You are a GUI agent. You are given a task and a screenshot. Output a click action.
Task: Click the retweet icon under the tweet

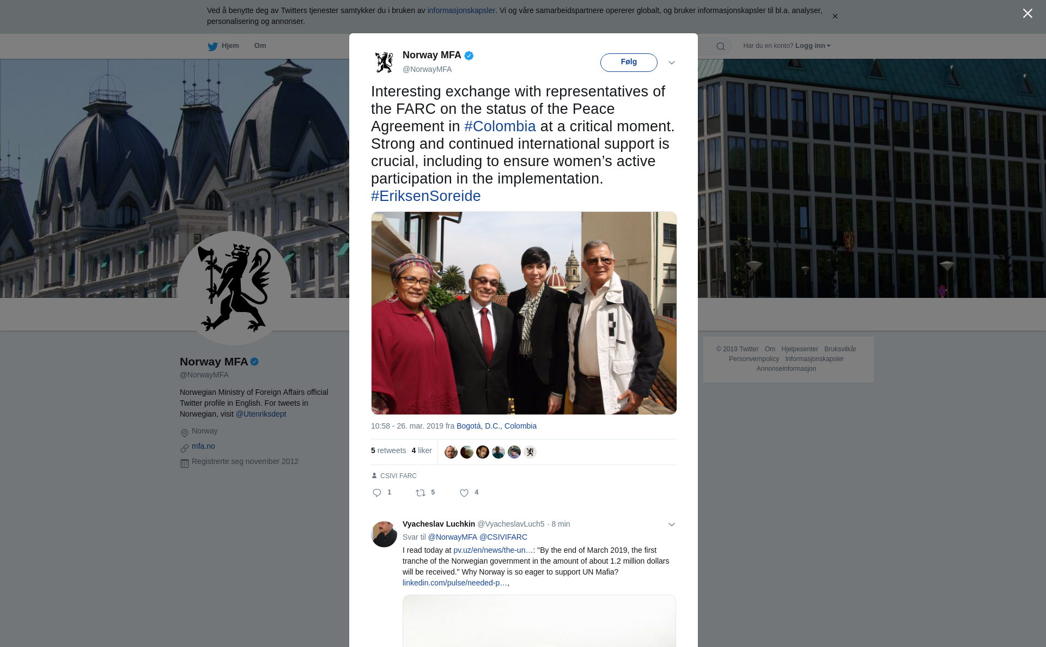tap(421, 493)
